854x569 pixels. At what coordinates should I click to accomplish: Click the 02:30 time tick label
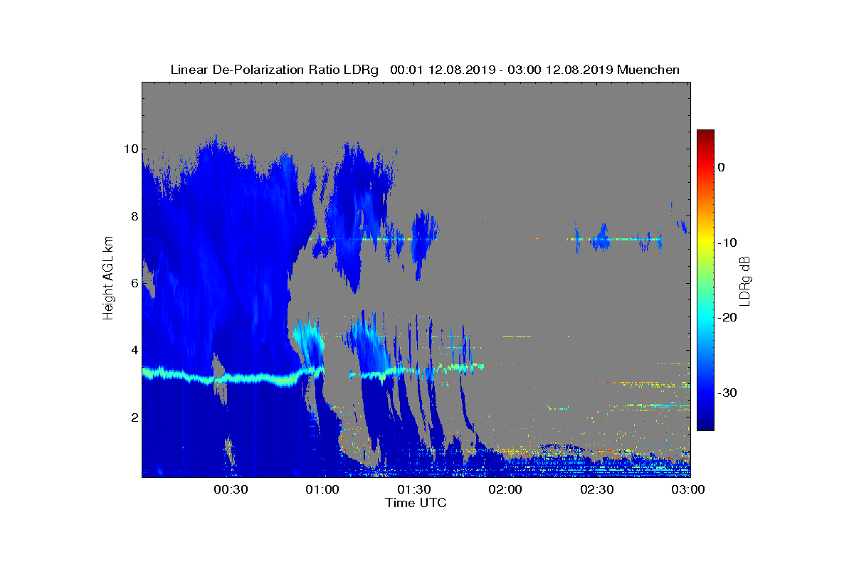[x=597, y=490]
